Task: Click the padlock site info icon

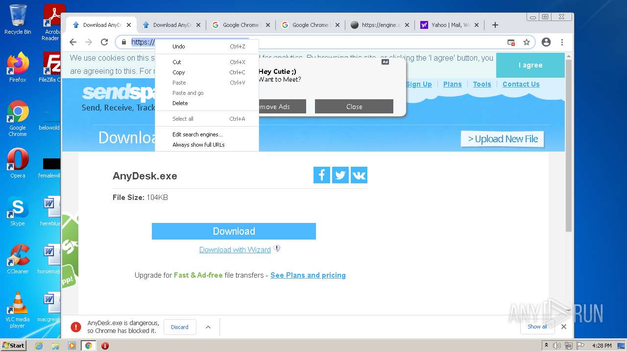Action: click(124, 42)
